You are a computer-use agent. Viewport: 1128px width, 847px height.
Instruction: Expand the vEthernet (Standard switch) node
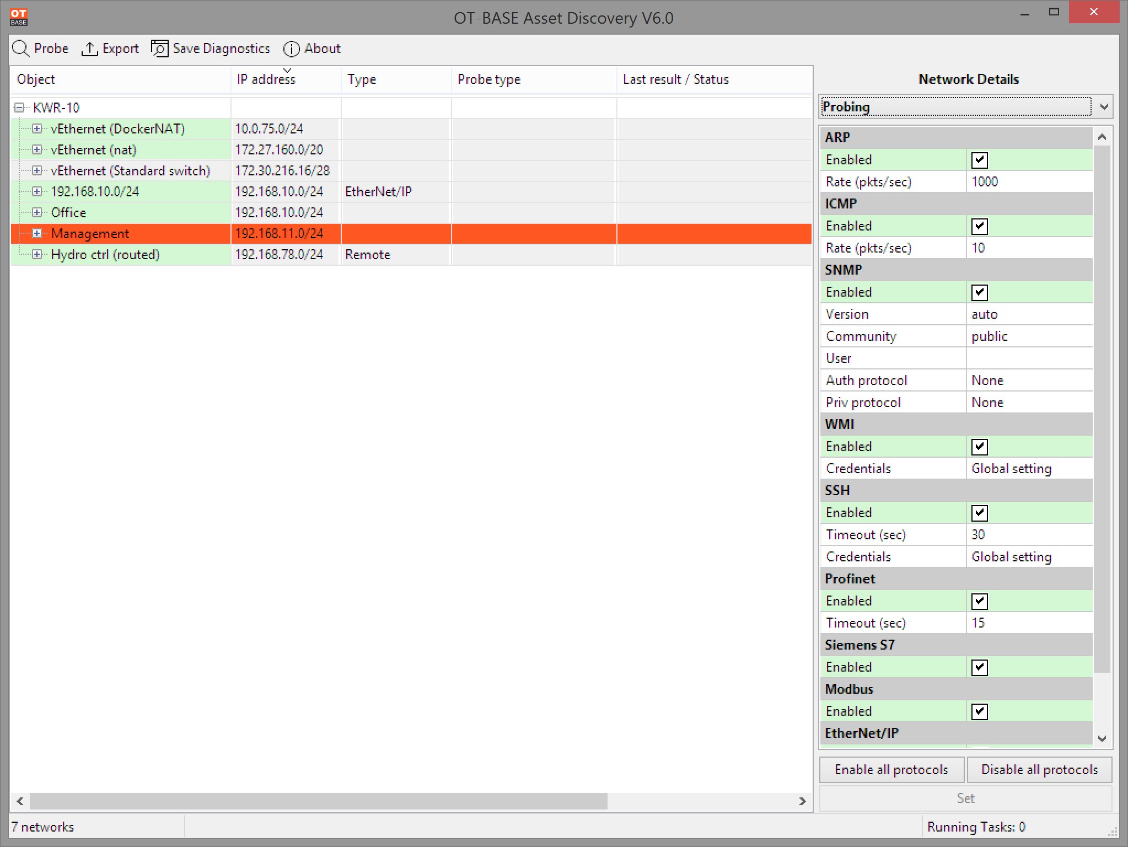click(37, 170)
